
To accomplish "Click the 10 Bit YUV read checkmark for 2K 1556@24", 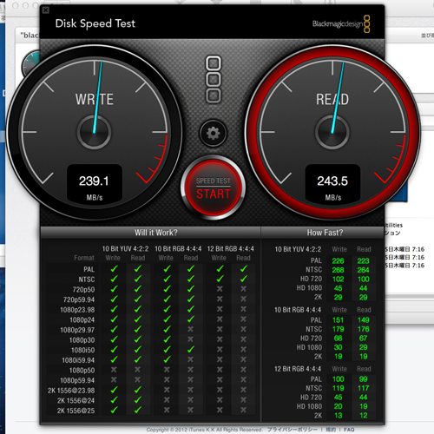I will 138,400.
